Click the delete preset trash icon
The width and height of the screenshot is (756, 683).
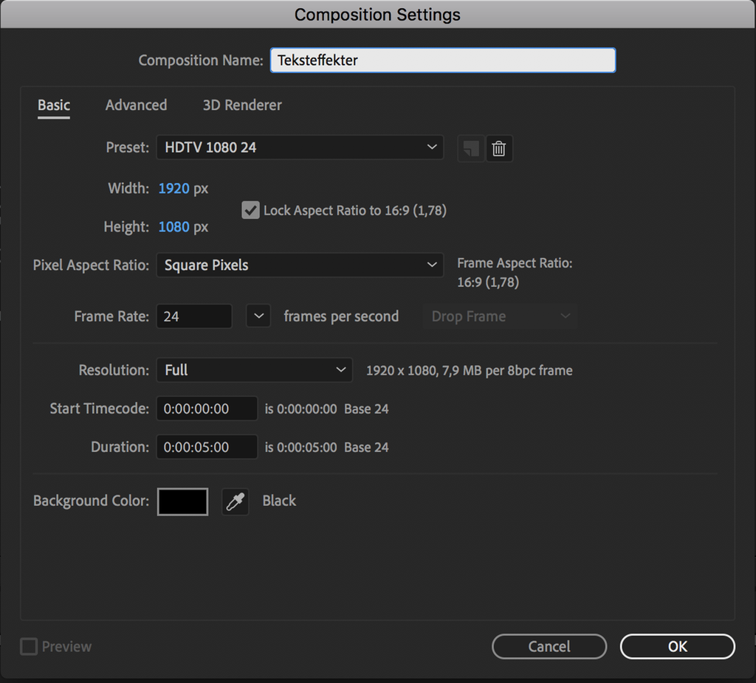pos(499,148)
